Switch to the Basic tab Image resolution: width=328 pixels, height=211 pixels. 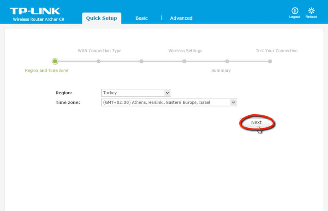[141, 18]
